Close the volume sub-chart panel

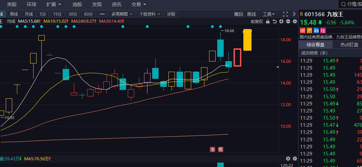(x=288, y=159)
